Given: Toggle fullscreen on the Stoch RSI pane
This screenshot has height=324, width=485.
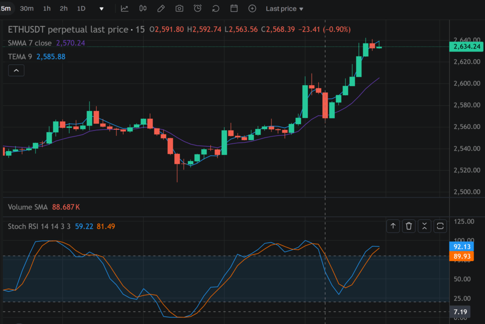Looking at the screenshot, I should (x=440, y=226).
